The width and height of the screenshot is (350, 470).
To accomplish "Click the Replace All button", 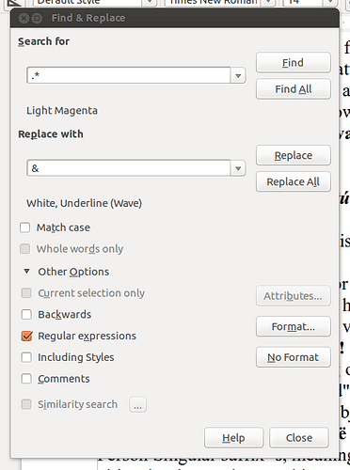I will click(x=294, y=181).
